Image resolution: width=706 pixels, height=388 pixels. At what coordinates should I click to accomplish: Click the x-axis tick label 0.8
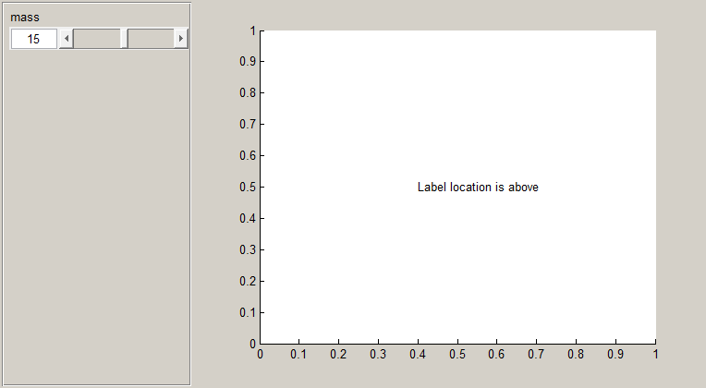coord(577,354)
